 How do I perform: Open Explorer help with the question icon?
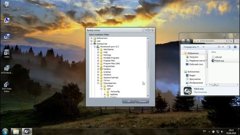(x=235, y=47)
